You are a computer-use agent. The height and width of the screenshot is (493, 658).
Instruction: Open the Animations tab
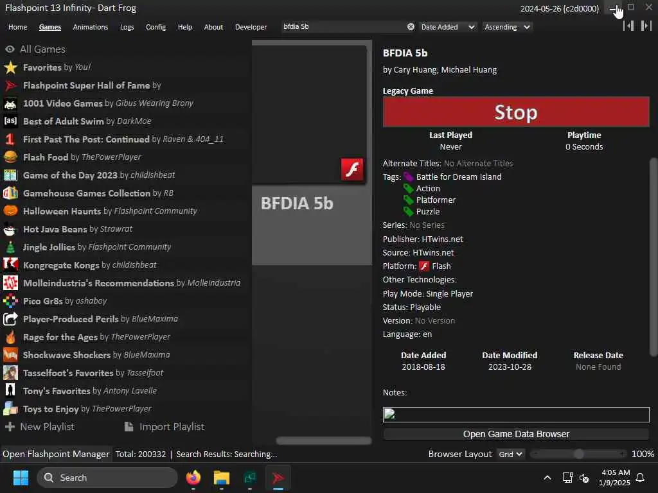[x=90, y=27]
